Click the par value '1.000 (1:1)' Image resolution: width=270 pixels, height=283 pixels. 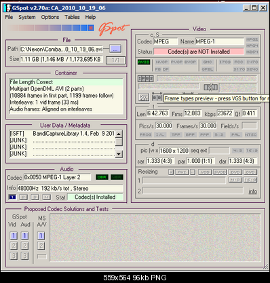tap(201, 161)
